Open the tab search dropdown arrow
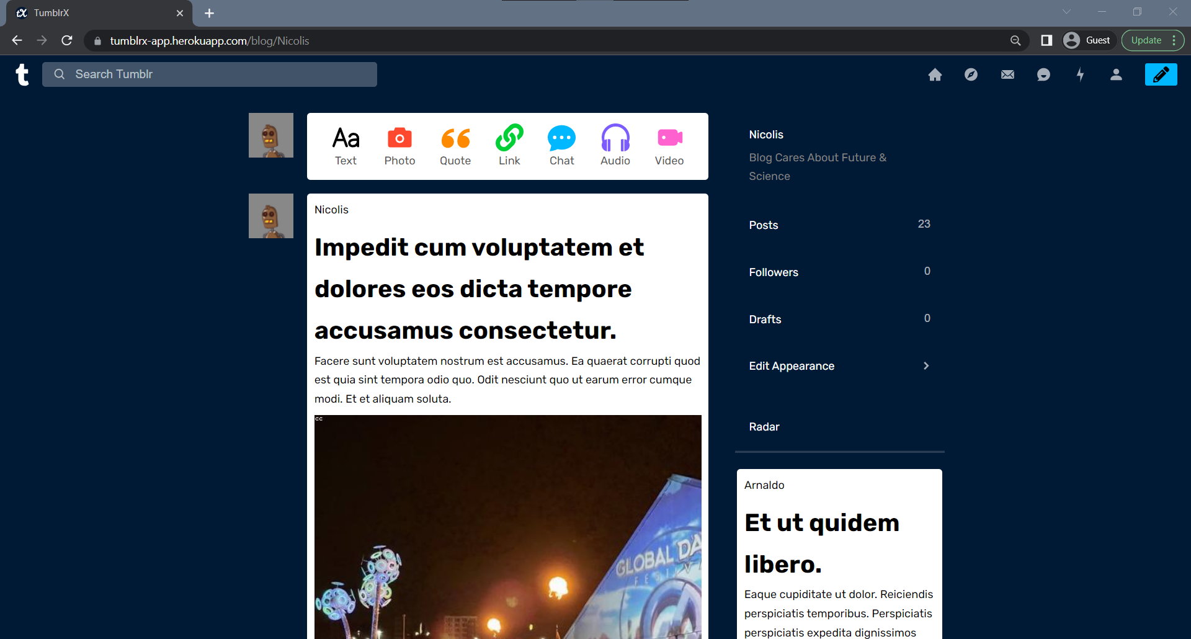 click(x=1066, y=12)
